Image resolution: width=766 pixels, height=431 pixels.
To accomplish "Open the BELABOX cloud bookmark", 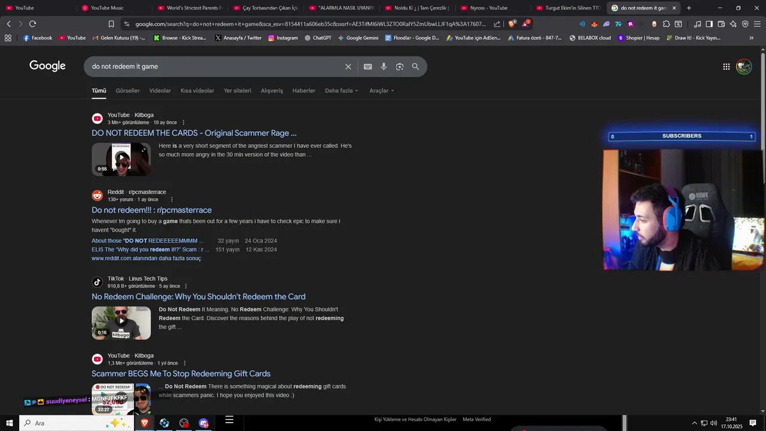I will (590, 38).
